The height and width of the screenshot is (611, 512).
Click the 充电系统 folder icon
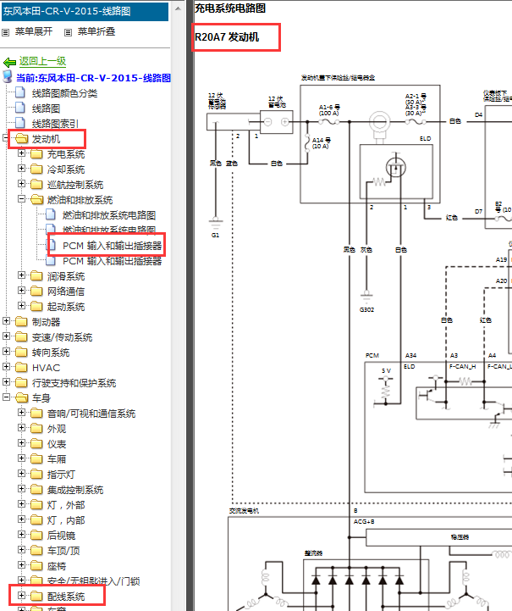click(x=36, y=154)
